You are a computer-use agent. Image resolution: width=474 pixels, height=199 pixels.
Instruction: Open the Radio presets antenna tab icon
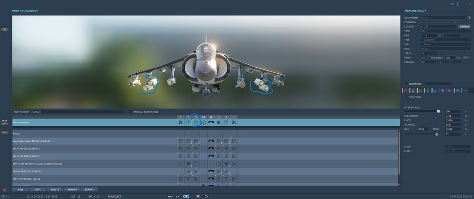[x=457, y=90]
